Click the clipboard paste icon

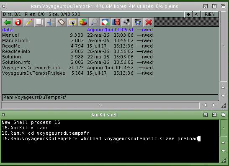pyautogui.click(x=62, y=22)
